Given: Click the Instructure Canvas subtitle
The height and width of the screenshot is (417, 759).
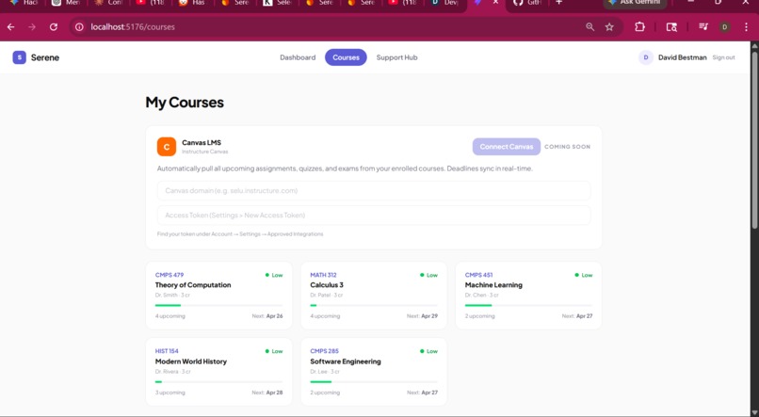Looking at the screenshot, I should 204,152.
